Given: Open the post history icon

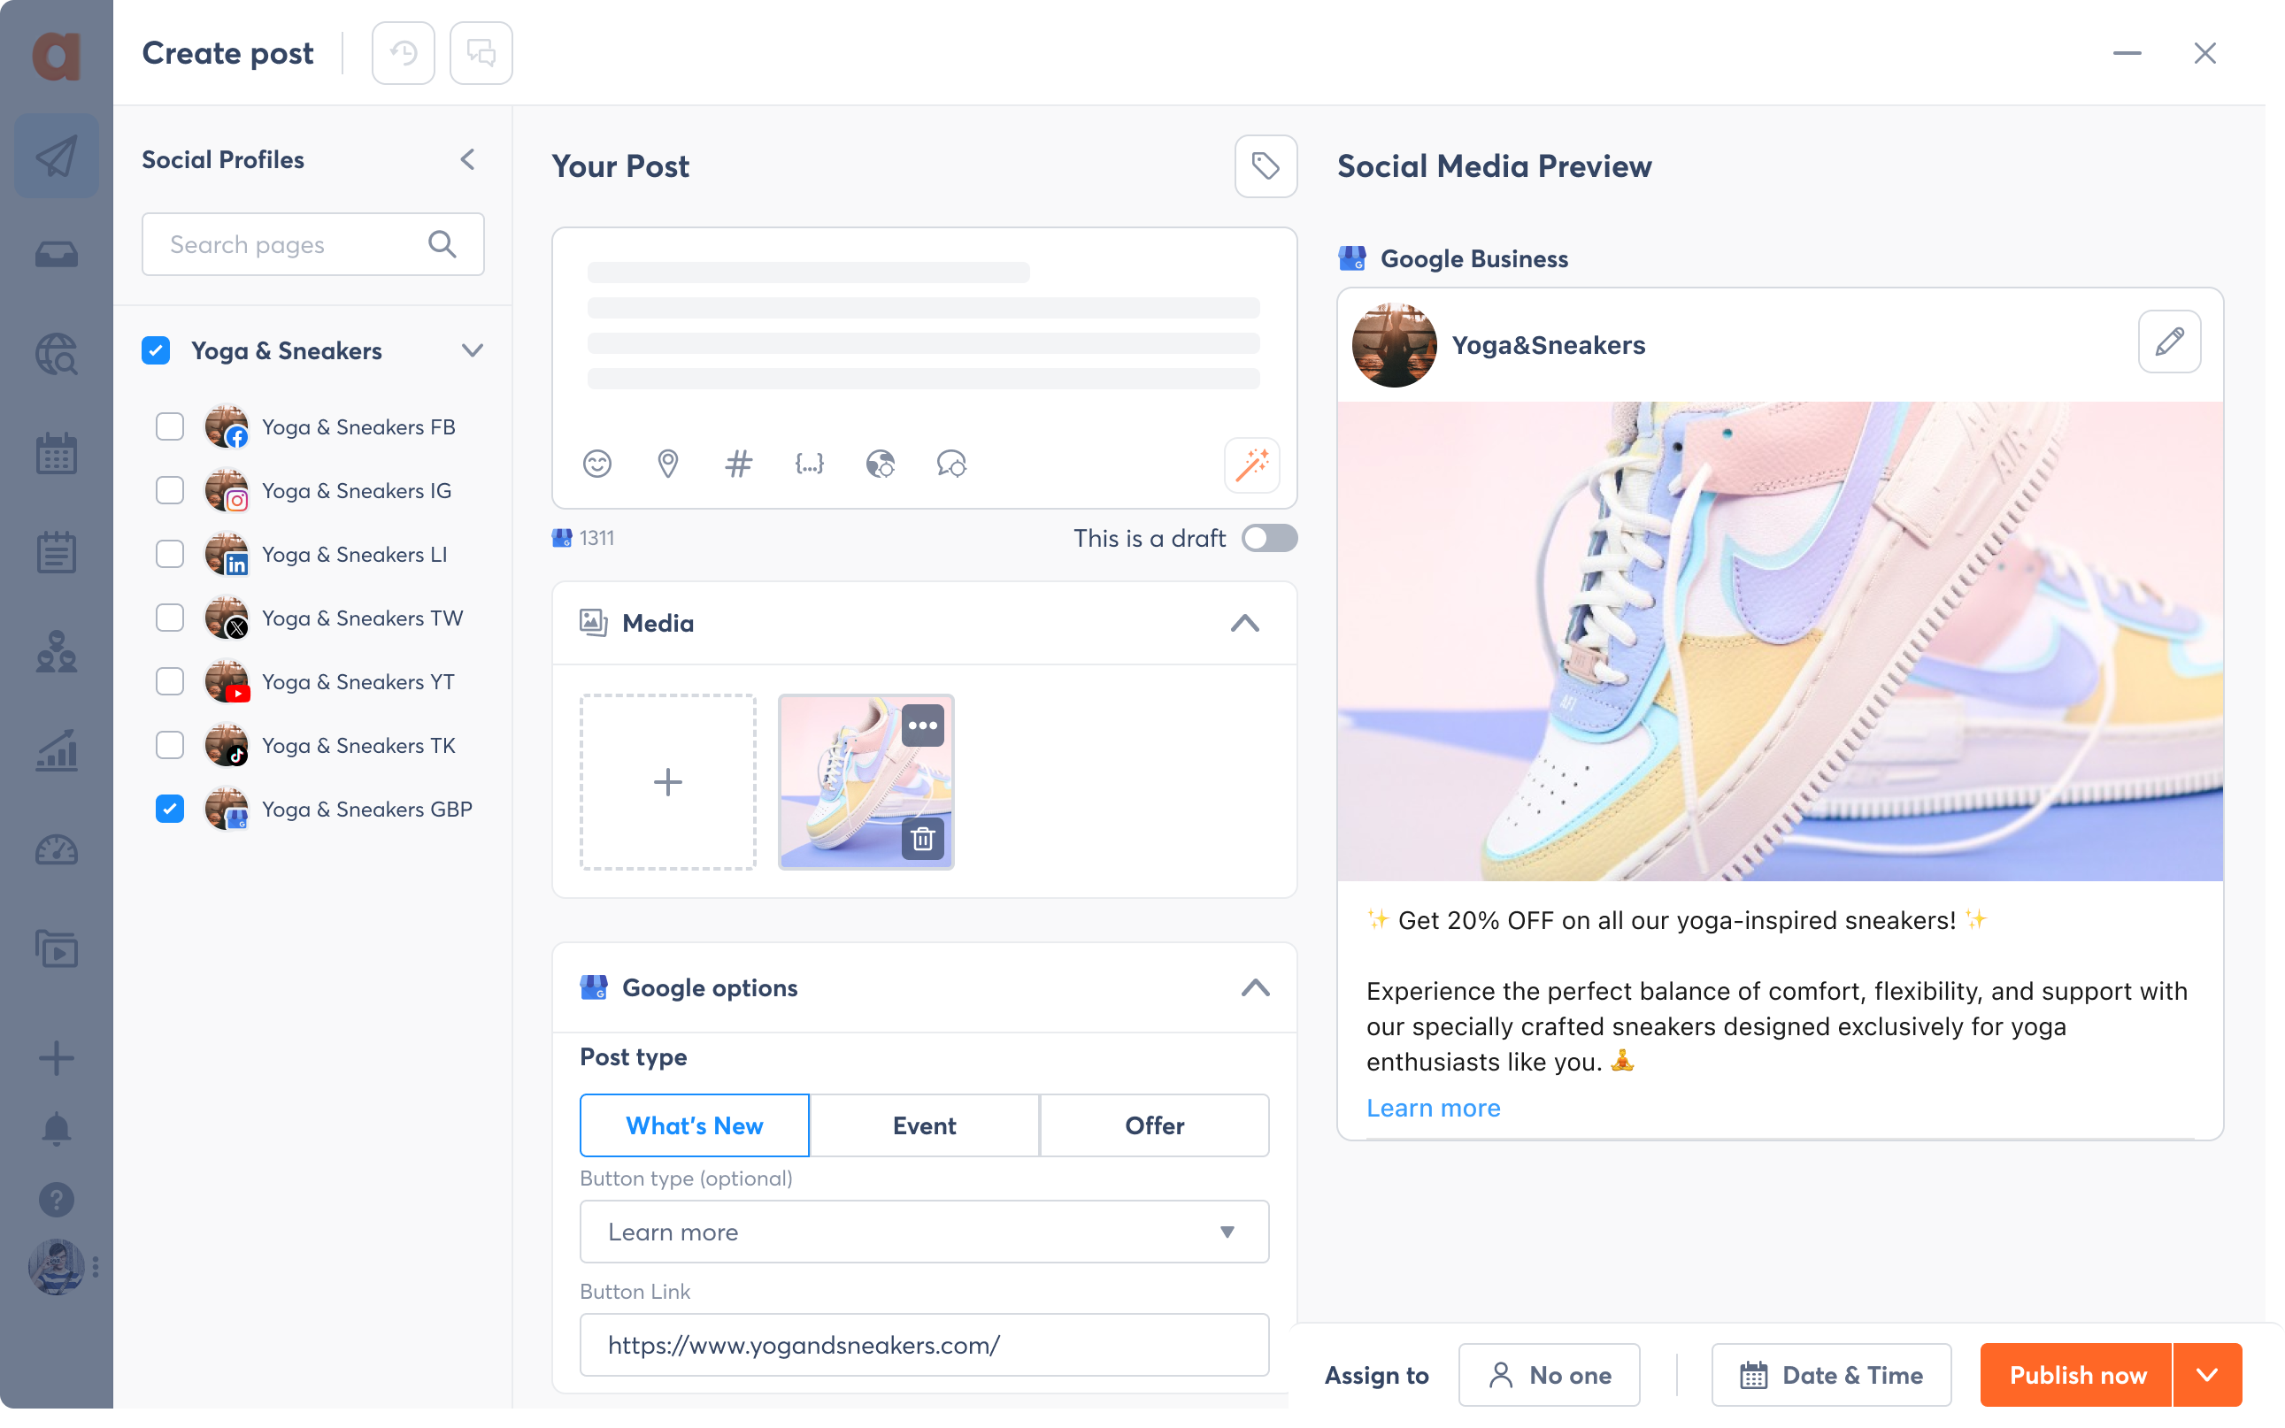Looking at the screenshot, I should (x=404, y=53).
